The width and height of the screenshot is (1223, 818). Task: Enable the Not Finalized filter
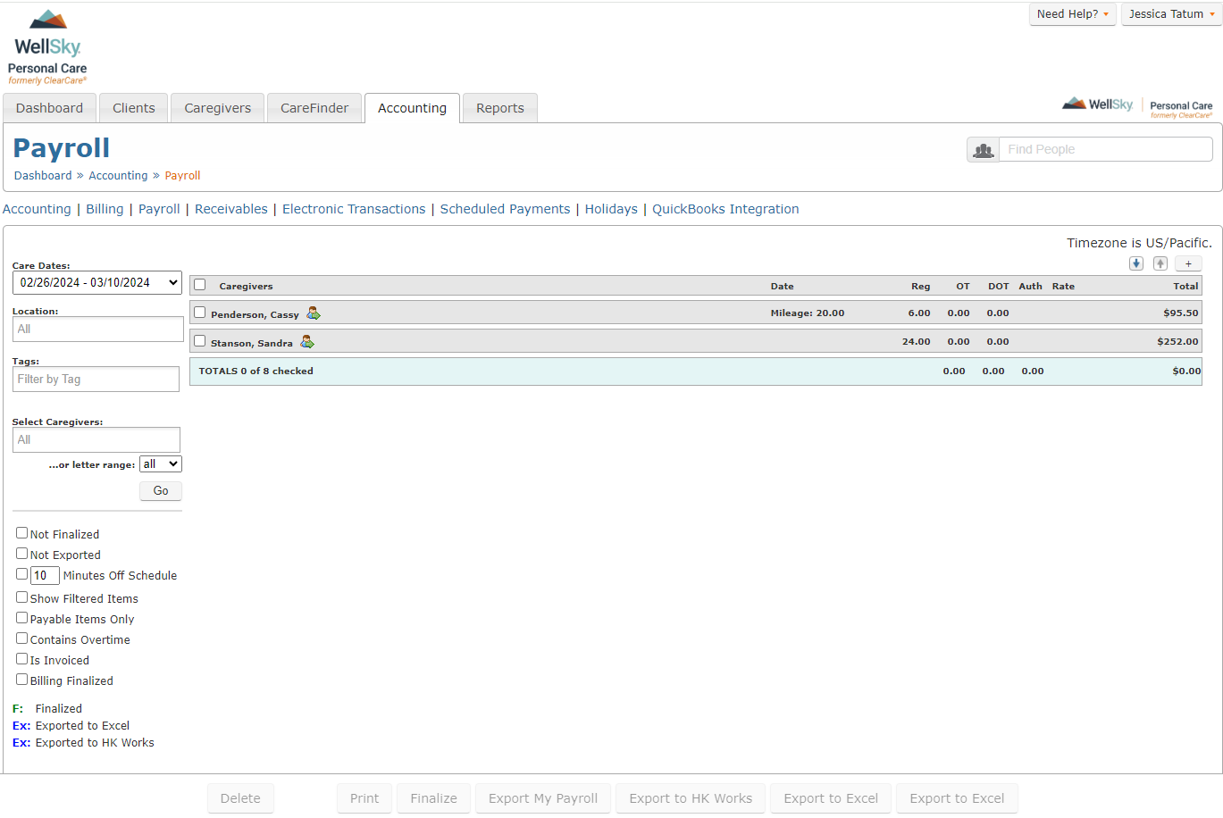pos(21,532)
